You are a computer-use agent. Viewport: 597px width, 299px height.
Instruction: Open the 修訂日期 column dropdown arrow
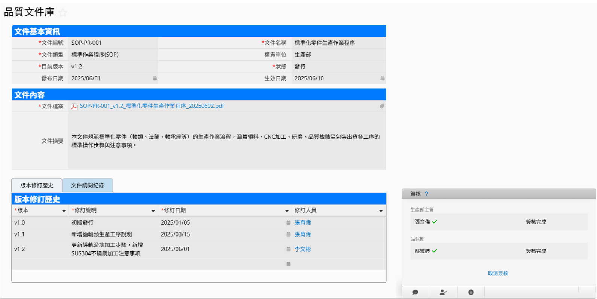click(287, 211)
